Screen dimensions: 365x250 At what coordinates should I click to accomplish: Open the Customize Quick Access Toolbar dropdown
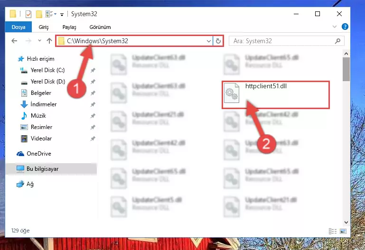(x=62, y=14)
